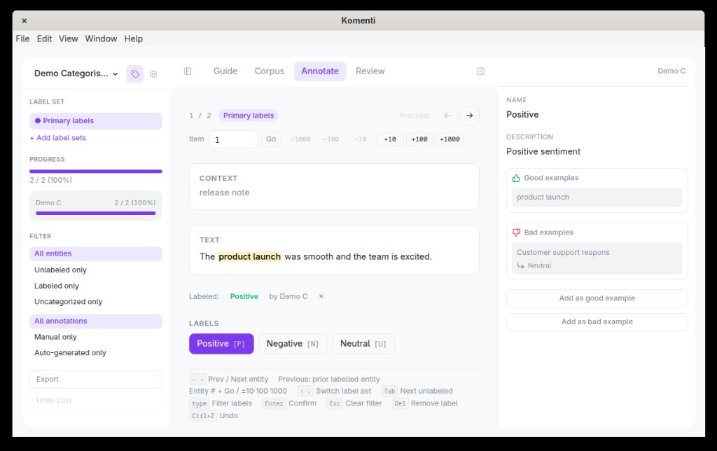Apply the Positive [P] label

click(221, 344)
